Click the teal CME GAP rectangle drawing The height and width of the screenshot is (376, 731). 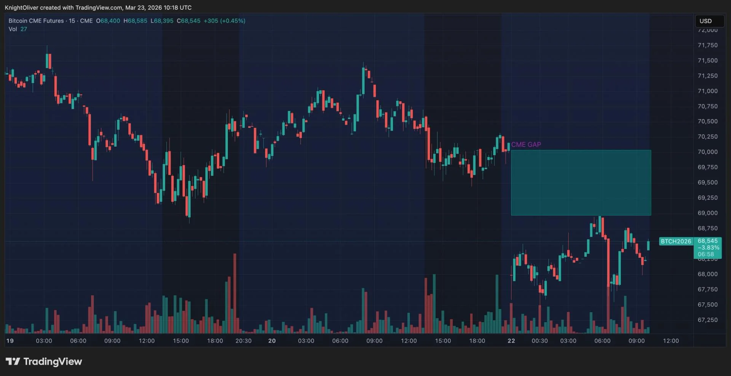581,183
